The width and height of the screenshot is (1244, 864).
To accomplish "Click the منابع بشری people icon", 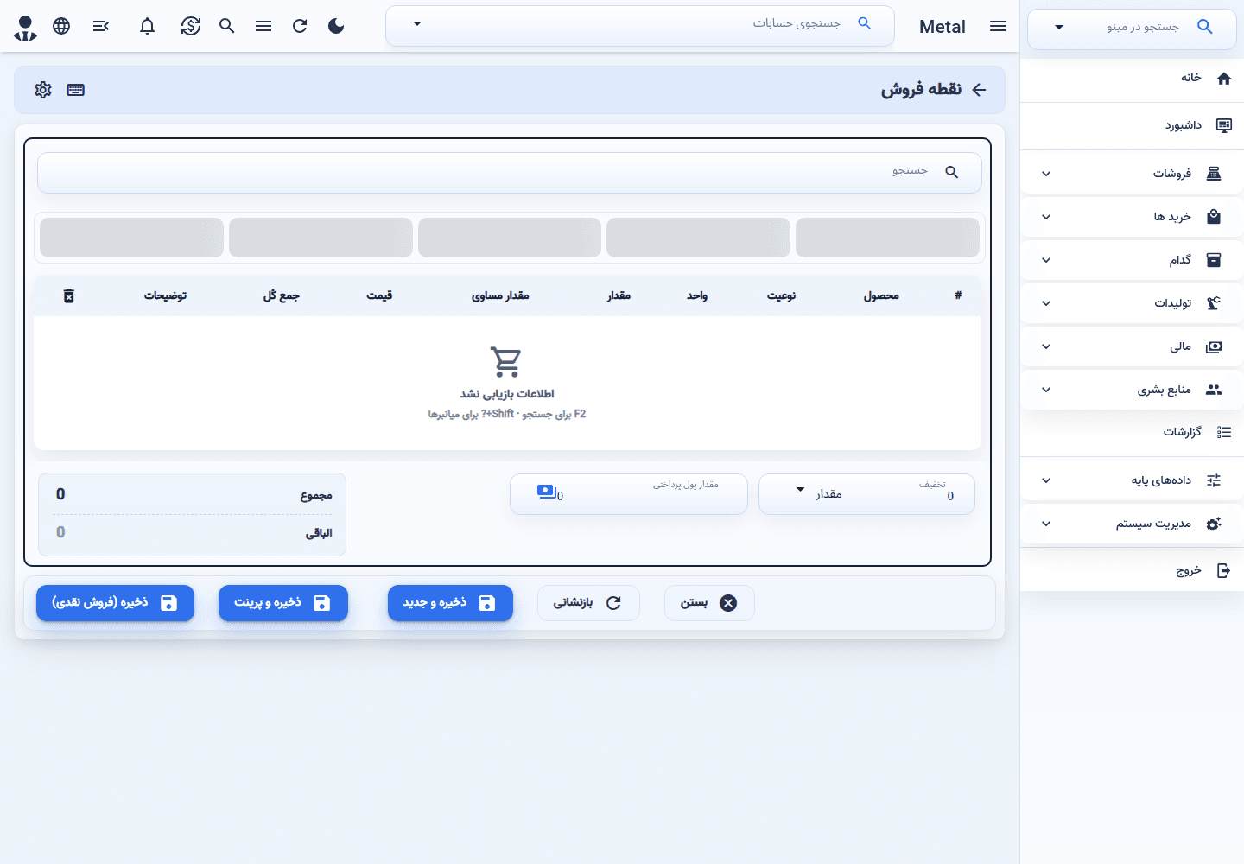I will pyautogui.click(x=1214, y=390).
